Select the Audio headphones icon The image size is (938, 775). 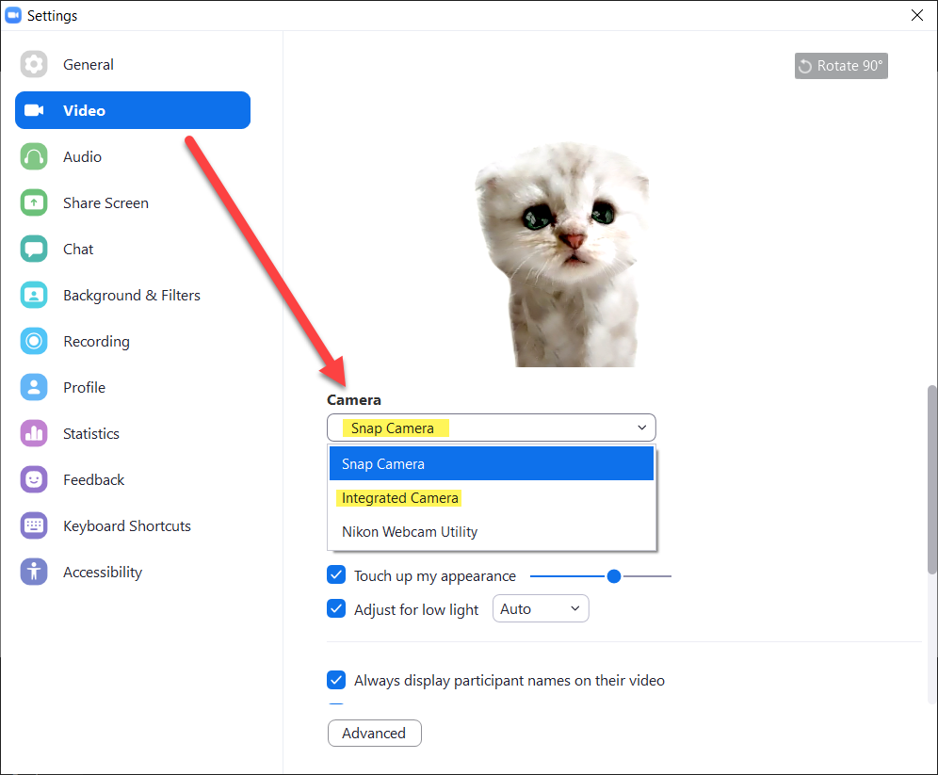click(34, 156)
